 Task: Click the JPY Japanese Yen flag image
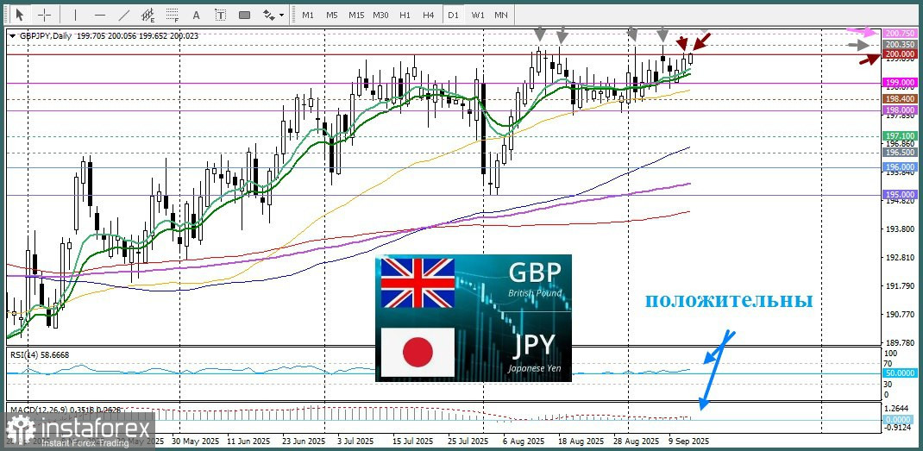[x=418, y=352]
